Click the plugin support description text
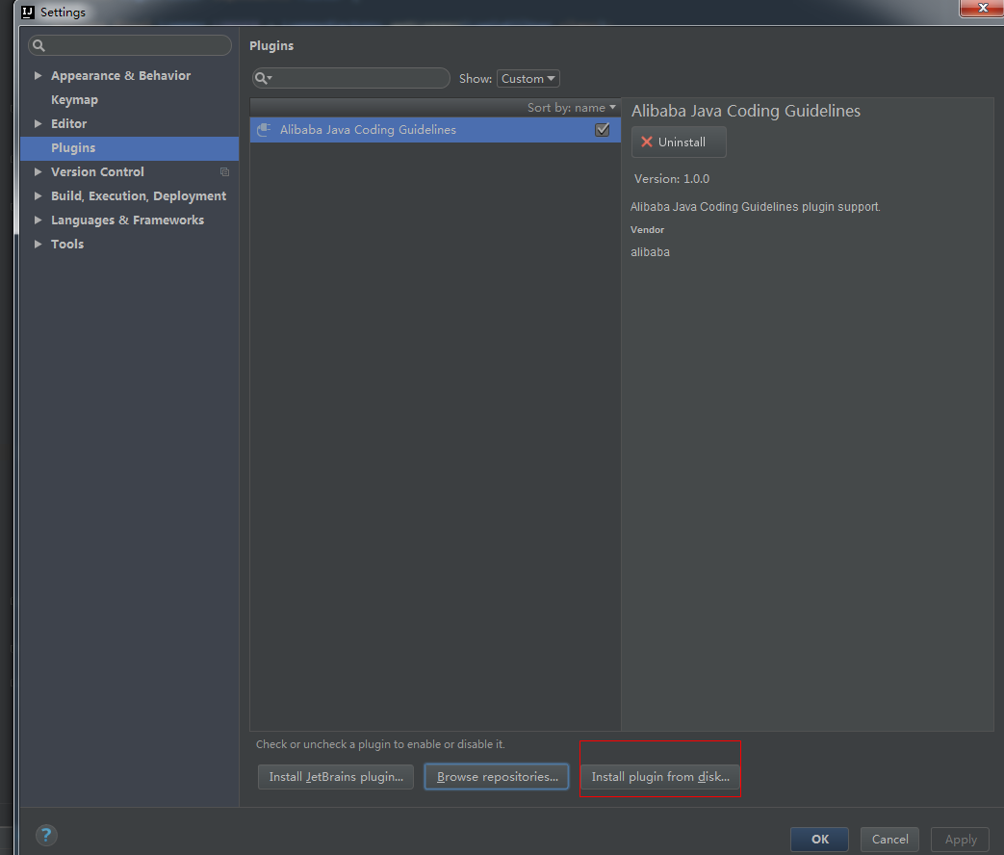Image resolution: width=1004 pixels, height=855 pixels. pos(756,207)
